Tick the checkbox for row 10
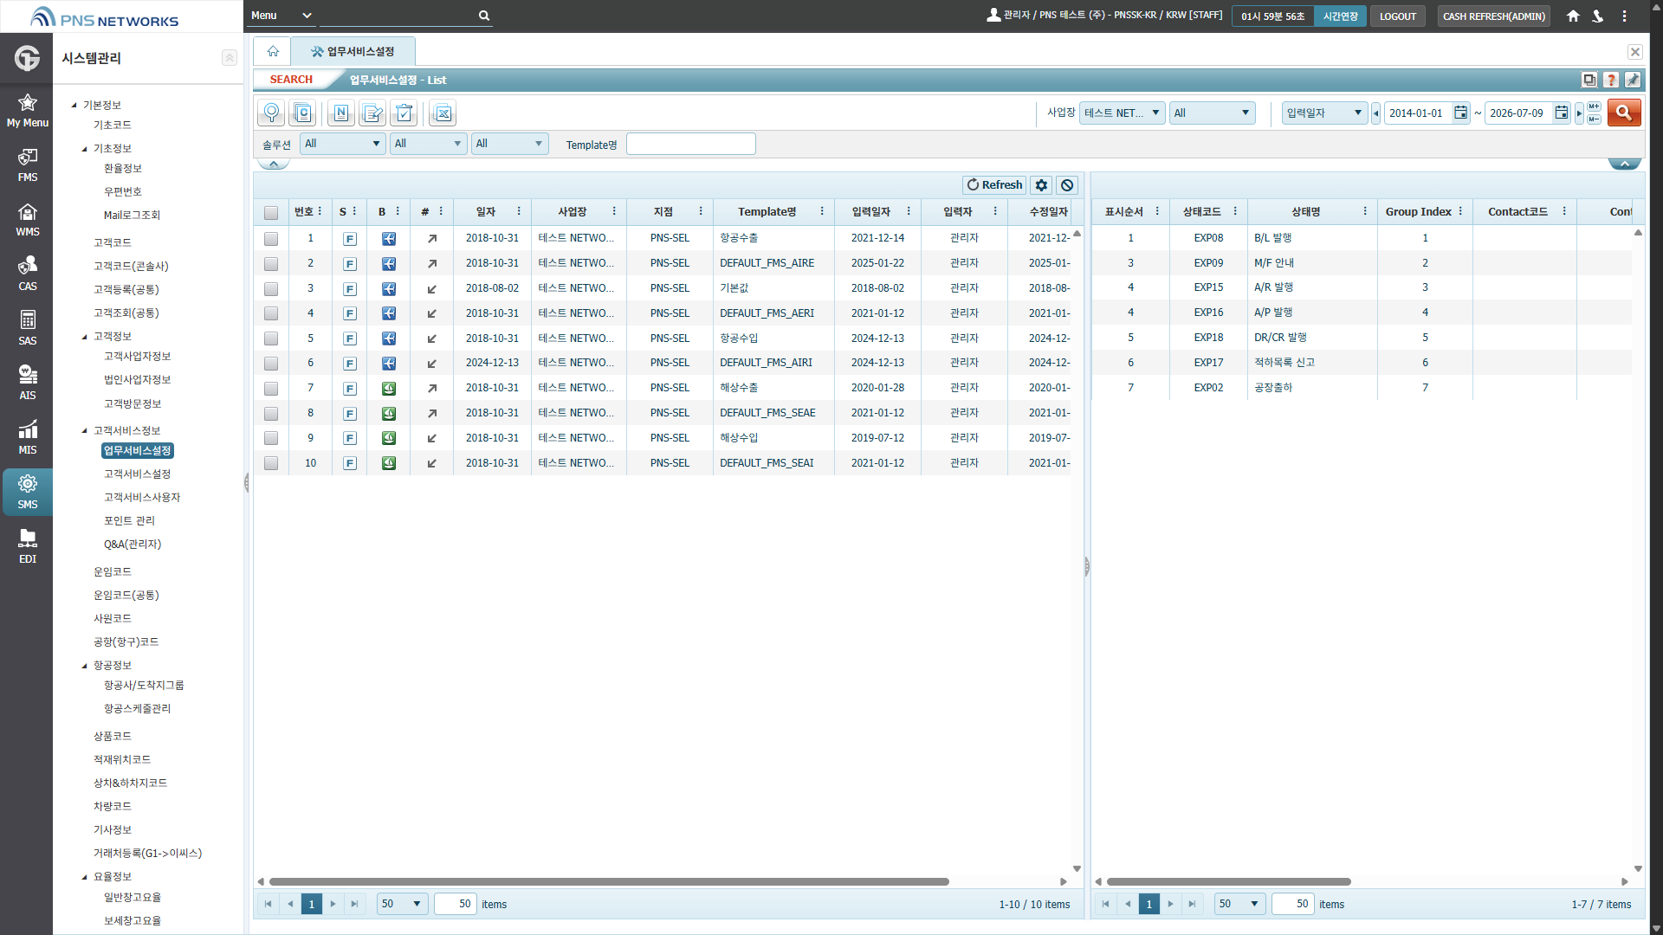Screen dimensions: 1663x935 (271, 463)
